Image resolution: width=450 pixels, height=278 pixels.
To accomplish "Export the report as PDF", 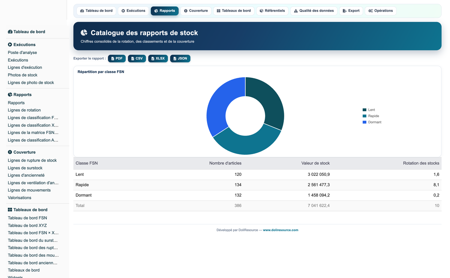I will coord(117,59).
